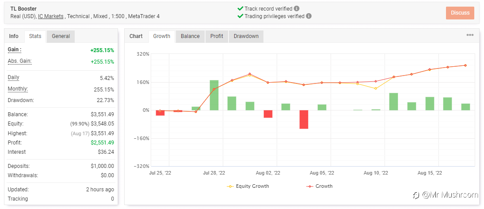Open the Profit chart tab

coord(217,36)
